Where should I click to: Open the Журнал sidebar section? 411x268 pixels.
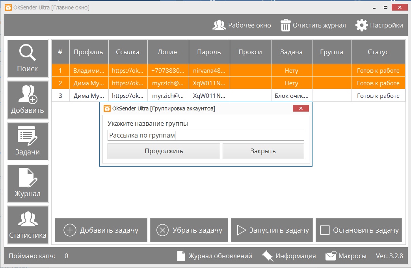(x=28, y=183)
